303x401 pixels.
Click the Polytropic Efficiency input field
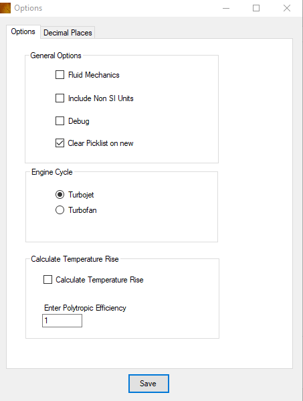62,321
